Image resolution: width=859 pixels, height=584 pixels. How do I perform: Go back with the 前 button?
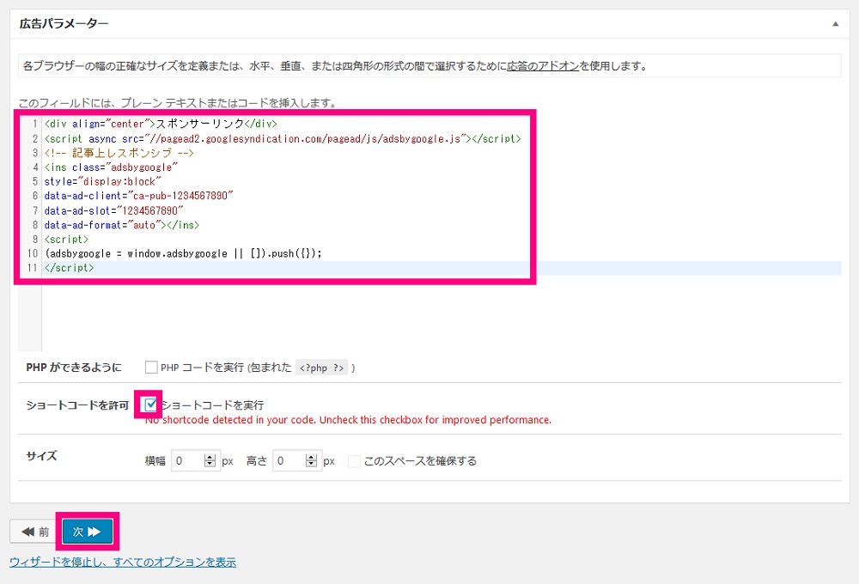tap(35, 532)
